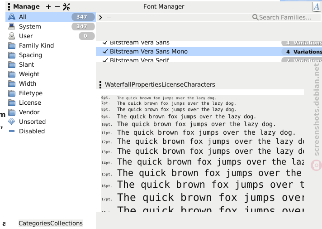Click the Spacing folder icon
The height and width of the screenshot is (229, 322).
pos(12,55)
